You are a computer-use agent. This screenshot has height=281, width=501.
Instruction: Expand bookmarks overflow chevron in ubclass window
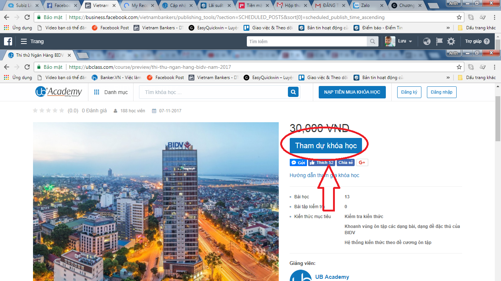click(448, 78)
